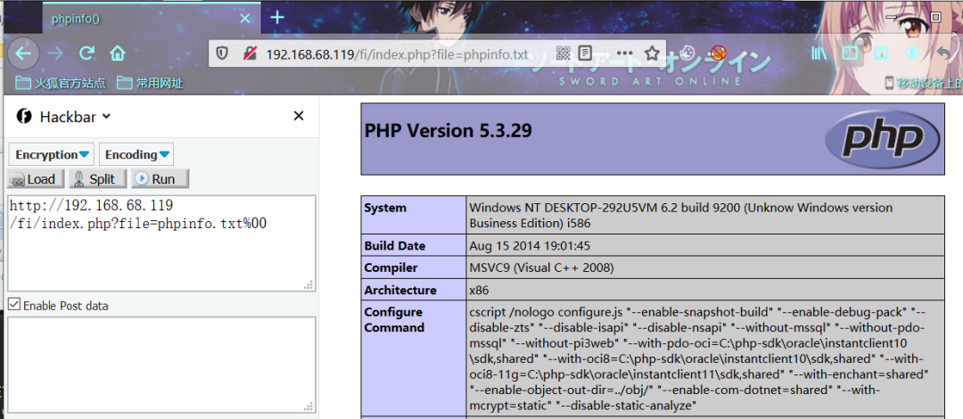Open the tracking protection shield icon

(222, 53)
